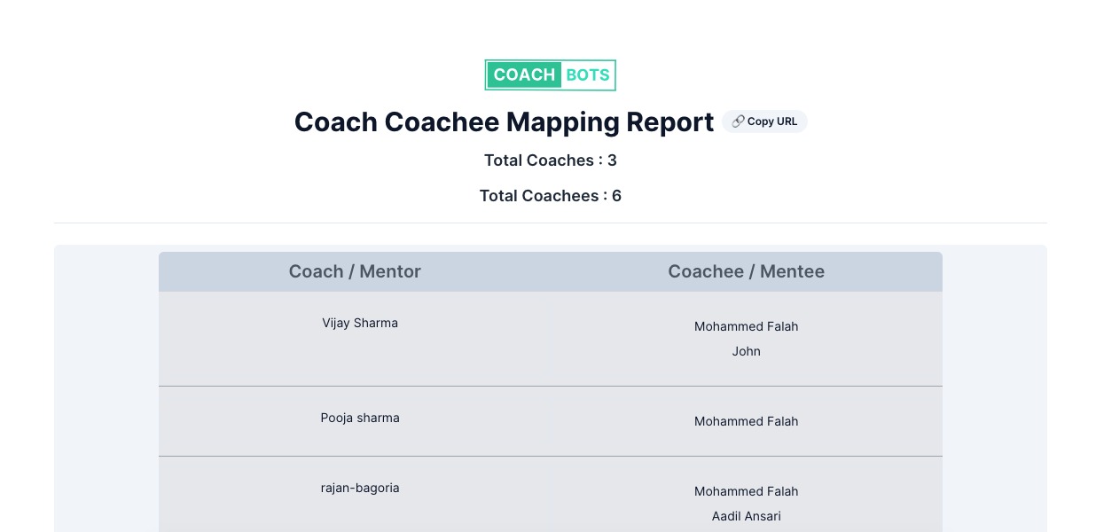The image size is (1096, 532).
Task: Click Mohammed Falah in Vijay Sharma's row
Action: pyautogui.click(x=746, y=326)
